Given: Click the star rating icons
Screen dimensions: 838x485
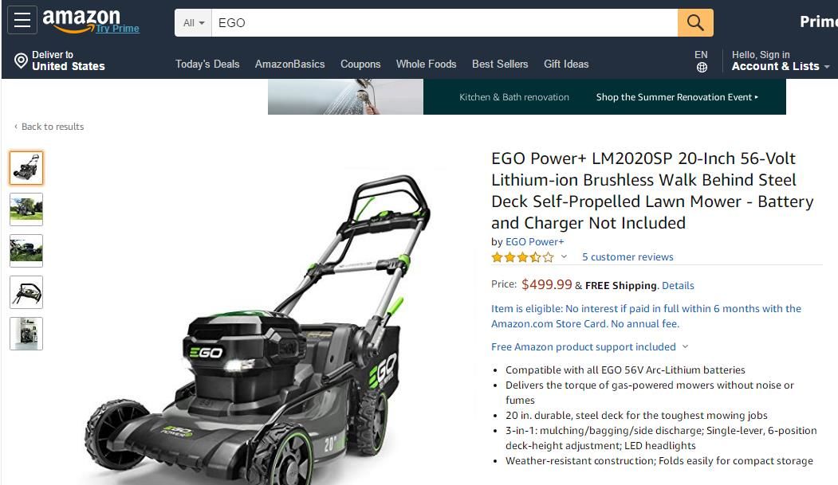Looking at the screenshot, I should click(523, 257).
